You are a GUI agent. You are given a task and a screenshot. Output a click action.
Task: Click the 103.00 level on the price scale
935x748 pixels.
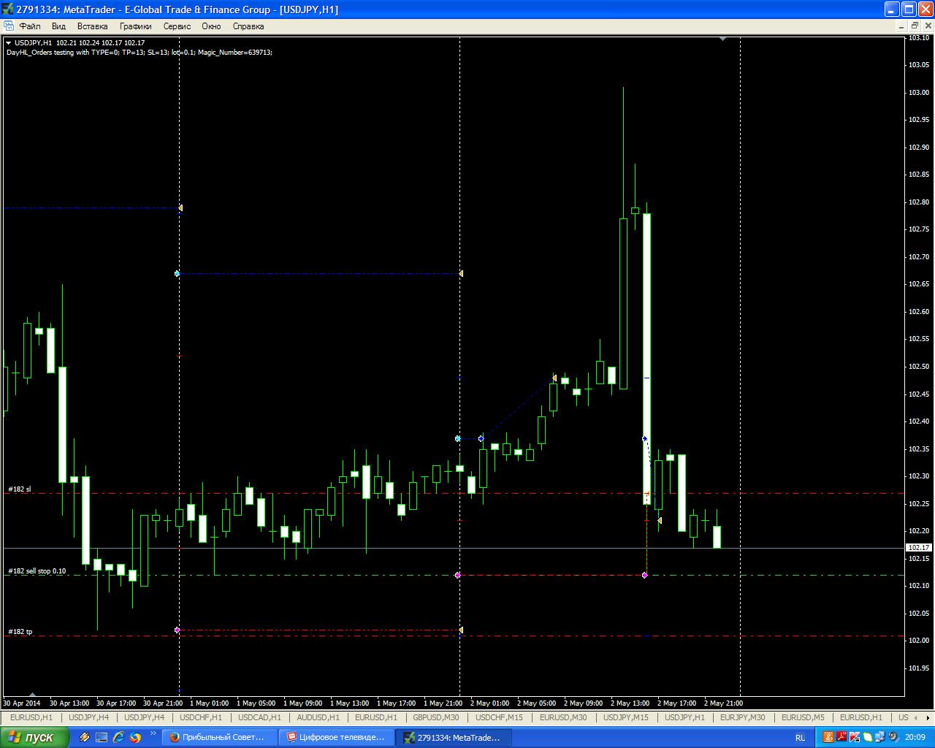(x=919, y=93)
